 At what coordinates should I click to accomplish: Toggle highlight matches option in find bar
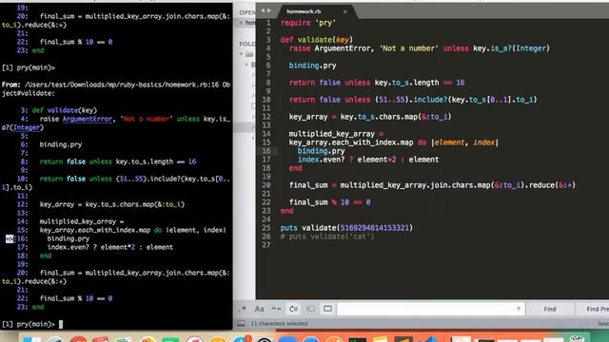click(x=327, y=309)
